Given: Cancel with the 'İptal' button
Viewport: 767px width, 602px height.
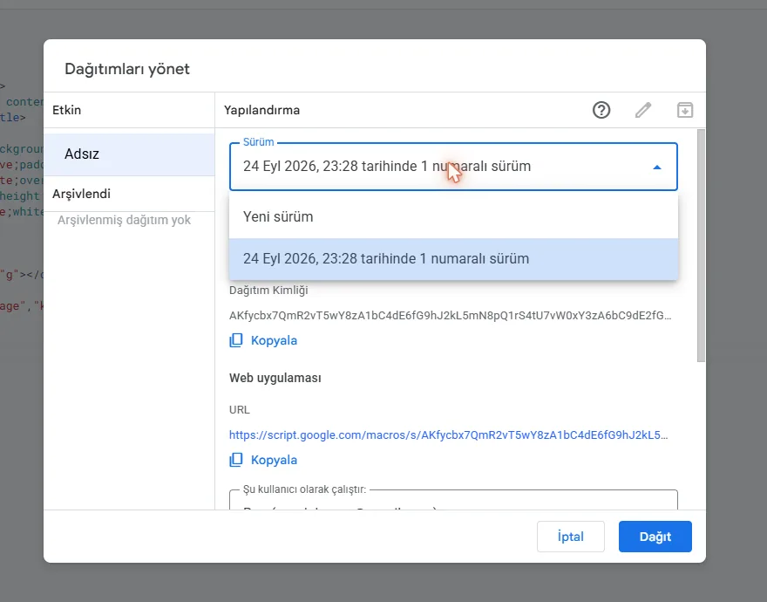Looking at the screenshot, I should [x=570, y=537].
